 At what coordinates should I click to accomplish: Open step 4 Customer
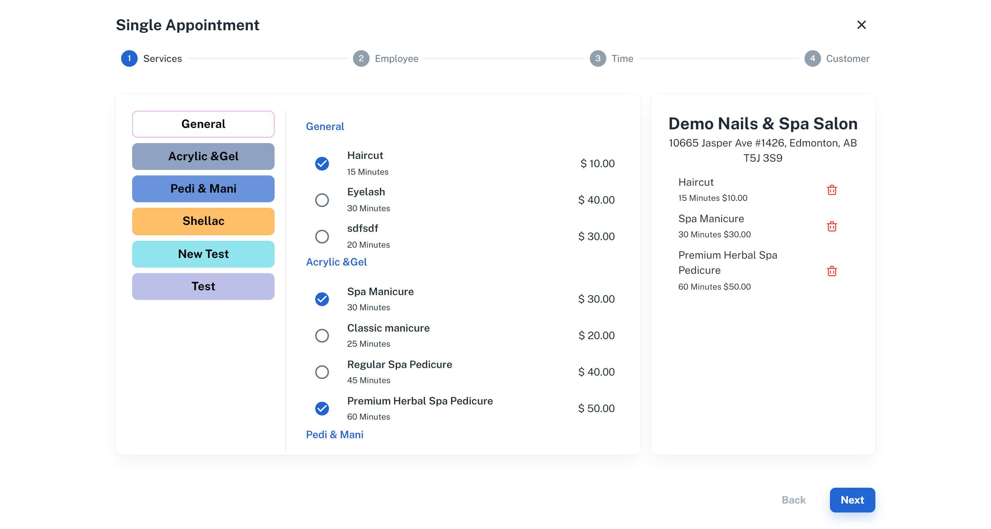(812, 58)
